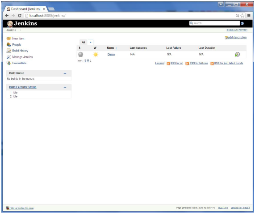This screenshot has height=213, width=255.
Task: Click add description link
Action: 237,38
